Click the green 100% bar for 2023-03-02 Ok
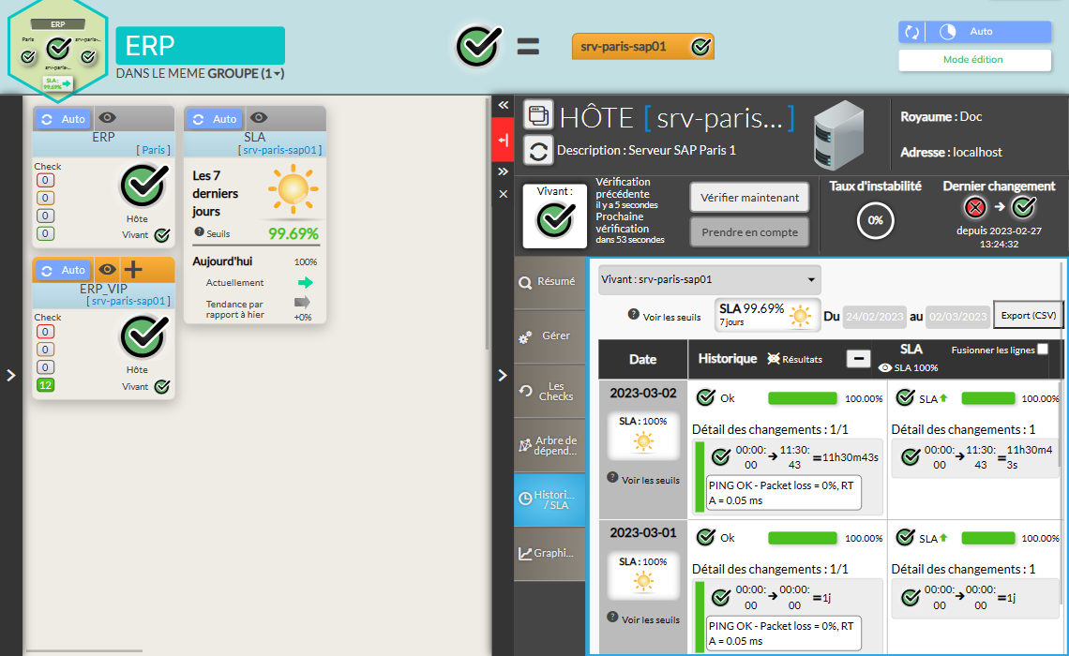Screen dimensions: 1069x656 pyautogui.click(x=803, y=398)
